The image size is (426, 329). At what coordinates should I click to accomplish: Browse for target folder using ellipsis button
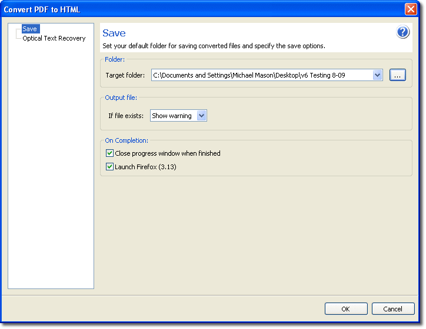pyautogui.click(x=398, y=75)
